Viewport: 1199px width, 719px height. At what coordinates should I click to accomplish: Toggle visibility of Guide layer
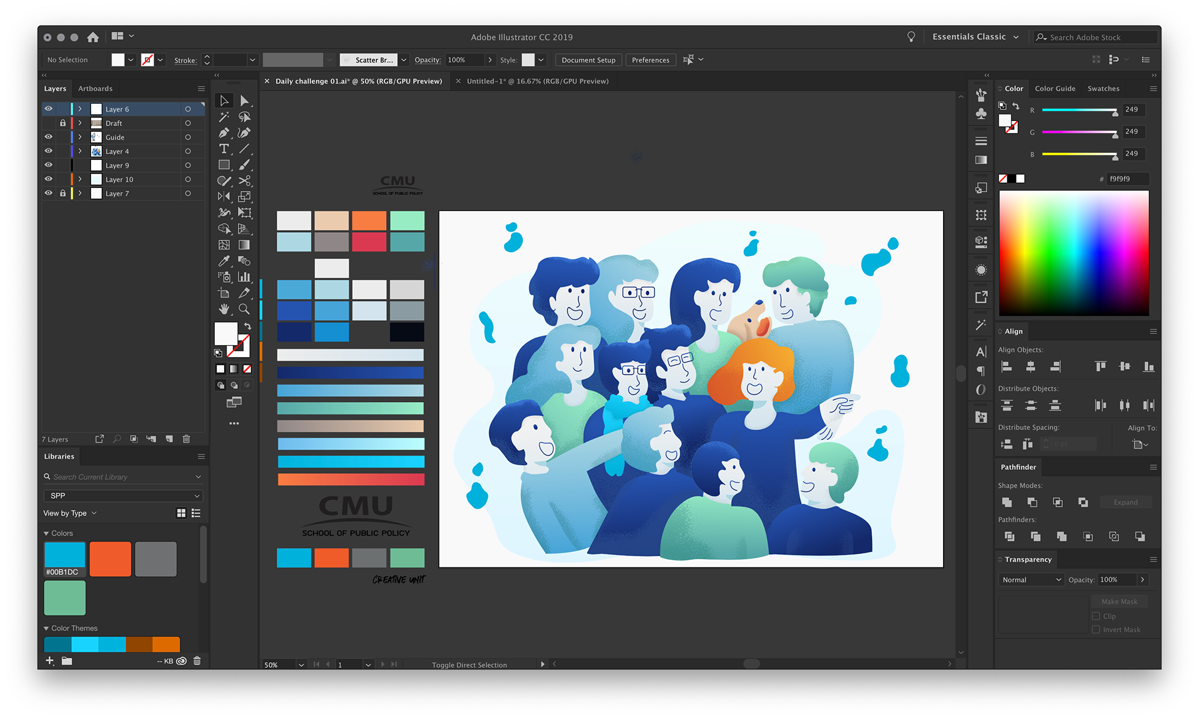48,137
